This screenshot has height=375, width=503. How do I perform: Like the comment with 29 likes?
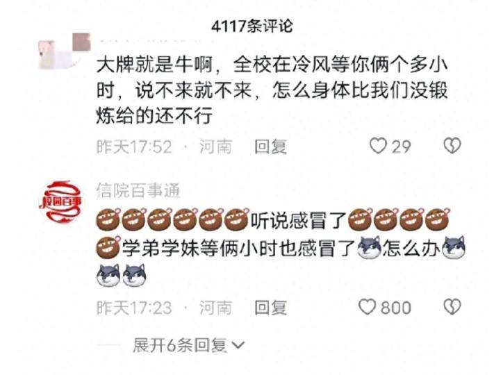click(378, 146)
